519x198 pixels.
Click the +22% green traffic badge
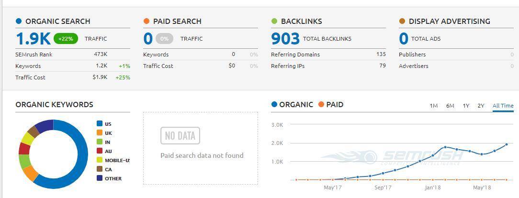(x=66, y=39)
